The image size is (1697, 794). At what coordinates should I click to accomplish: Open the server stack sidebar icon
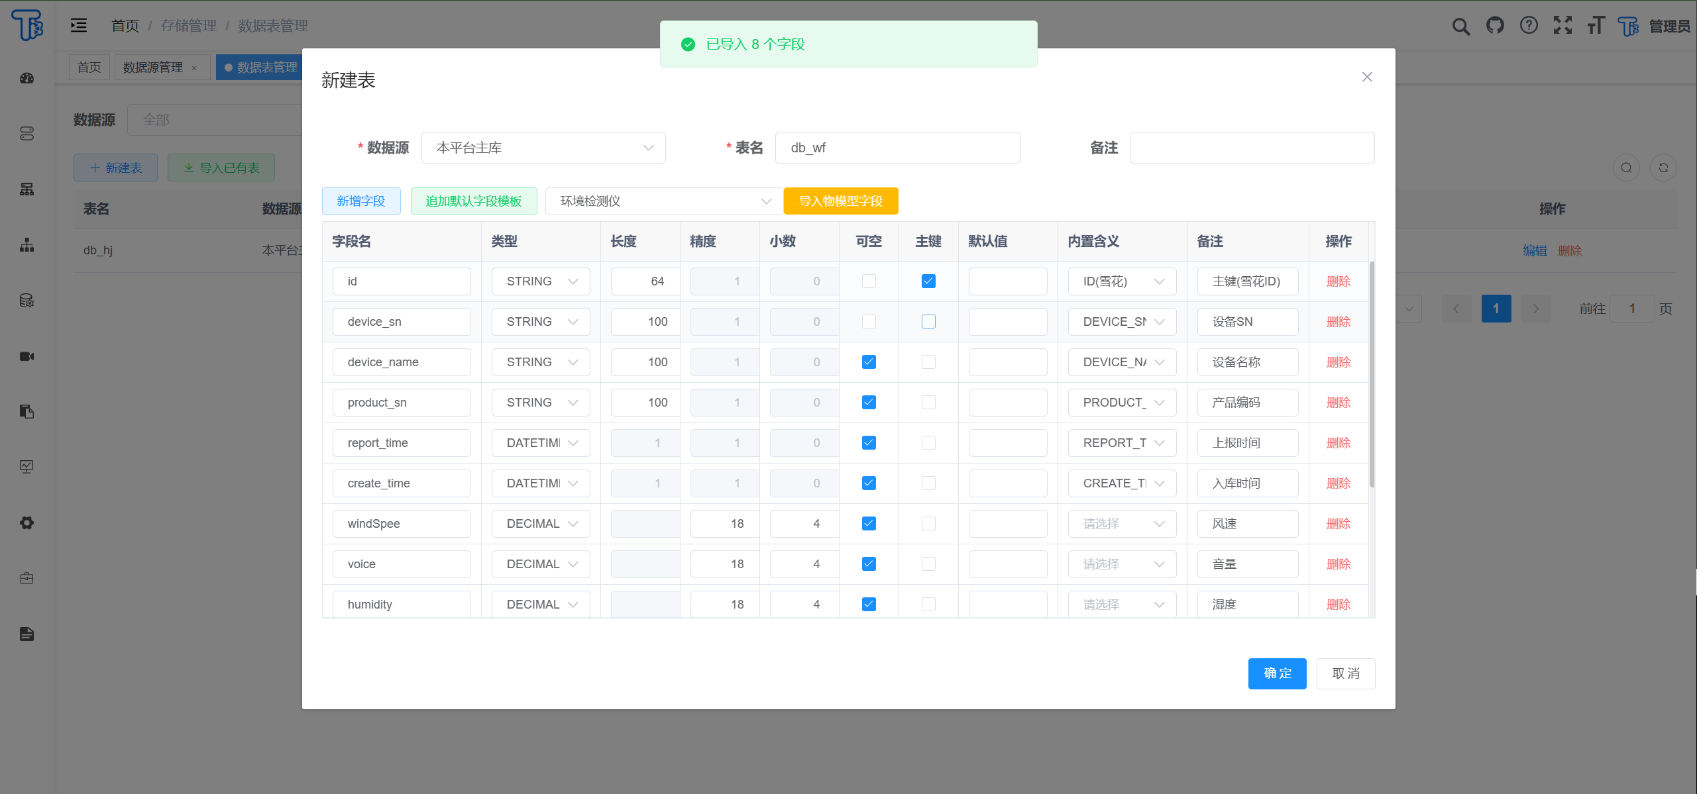tap(27, 134)
